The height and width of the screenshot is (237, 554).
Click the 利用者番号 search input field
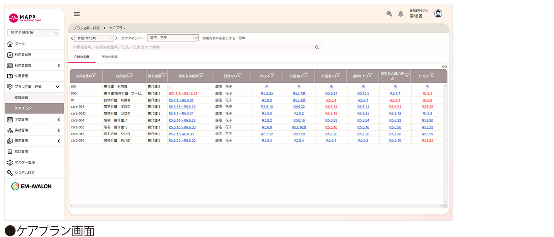click(x=191, y=47)
